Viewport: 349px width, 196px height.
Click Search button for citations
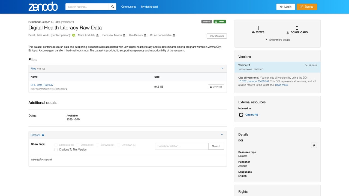point(216,146)
